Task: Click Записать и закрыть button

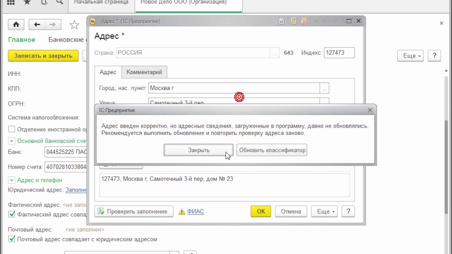Action: [43, 56]
